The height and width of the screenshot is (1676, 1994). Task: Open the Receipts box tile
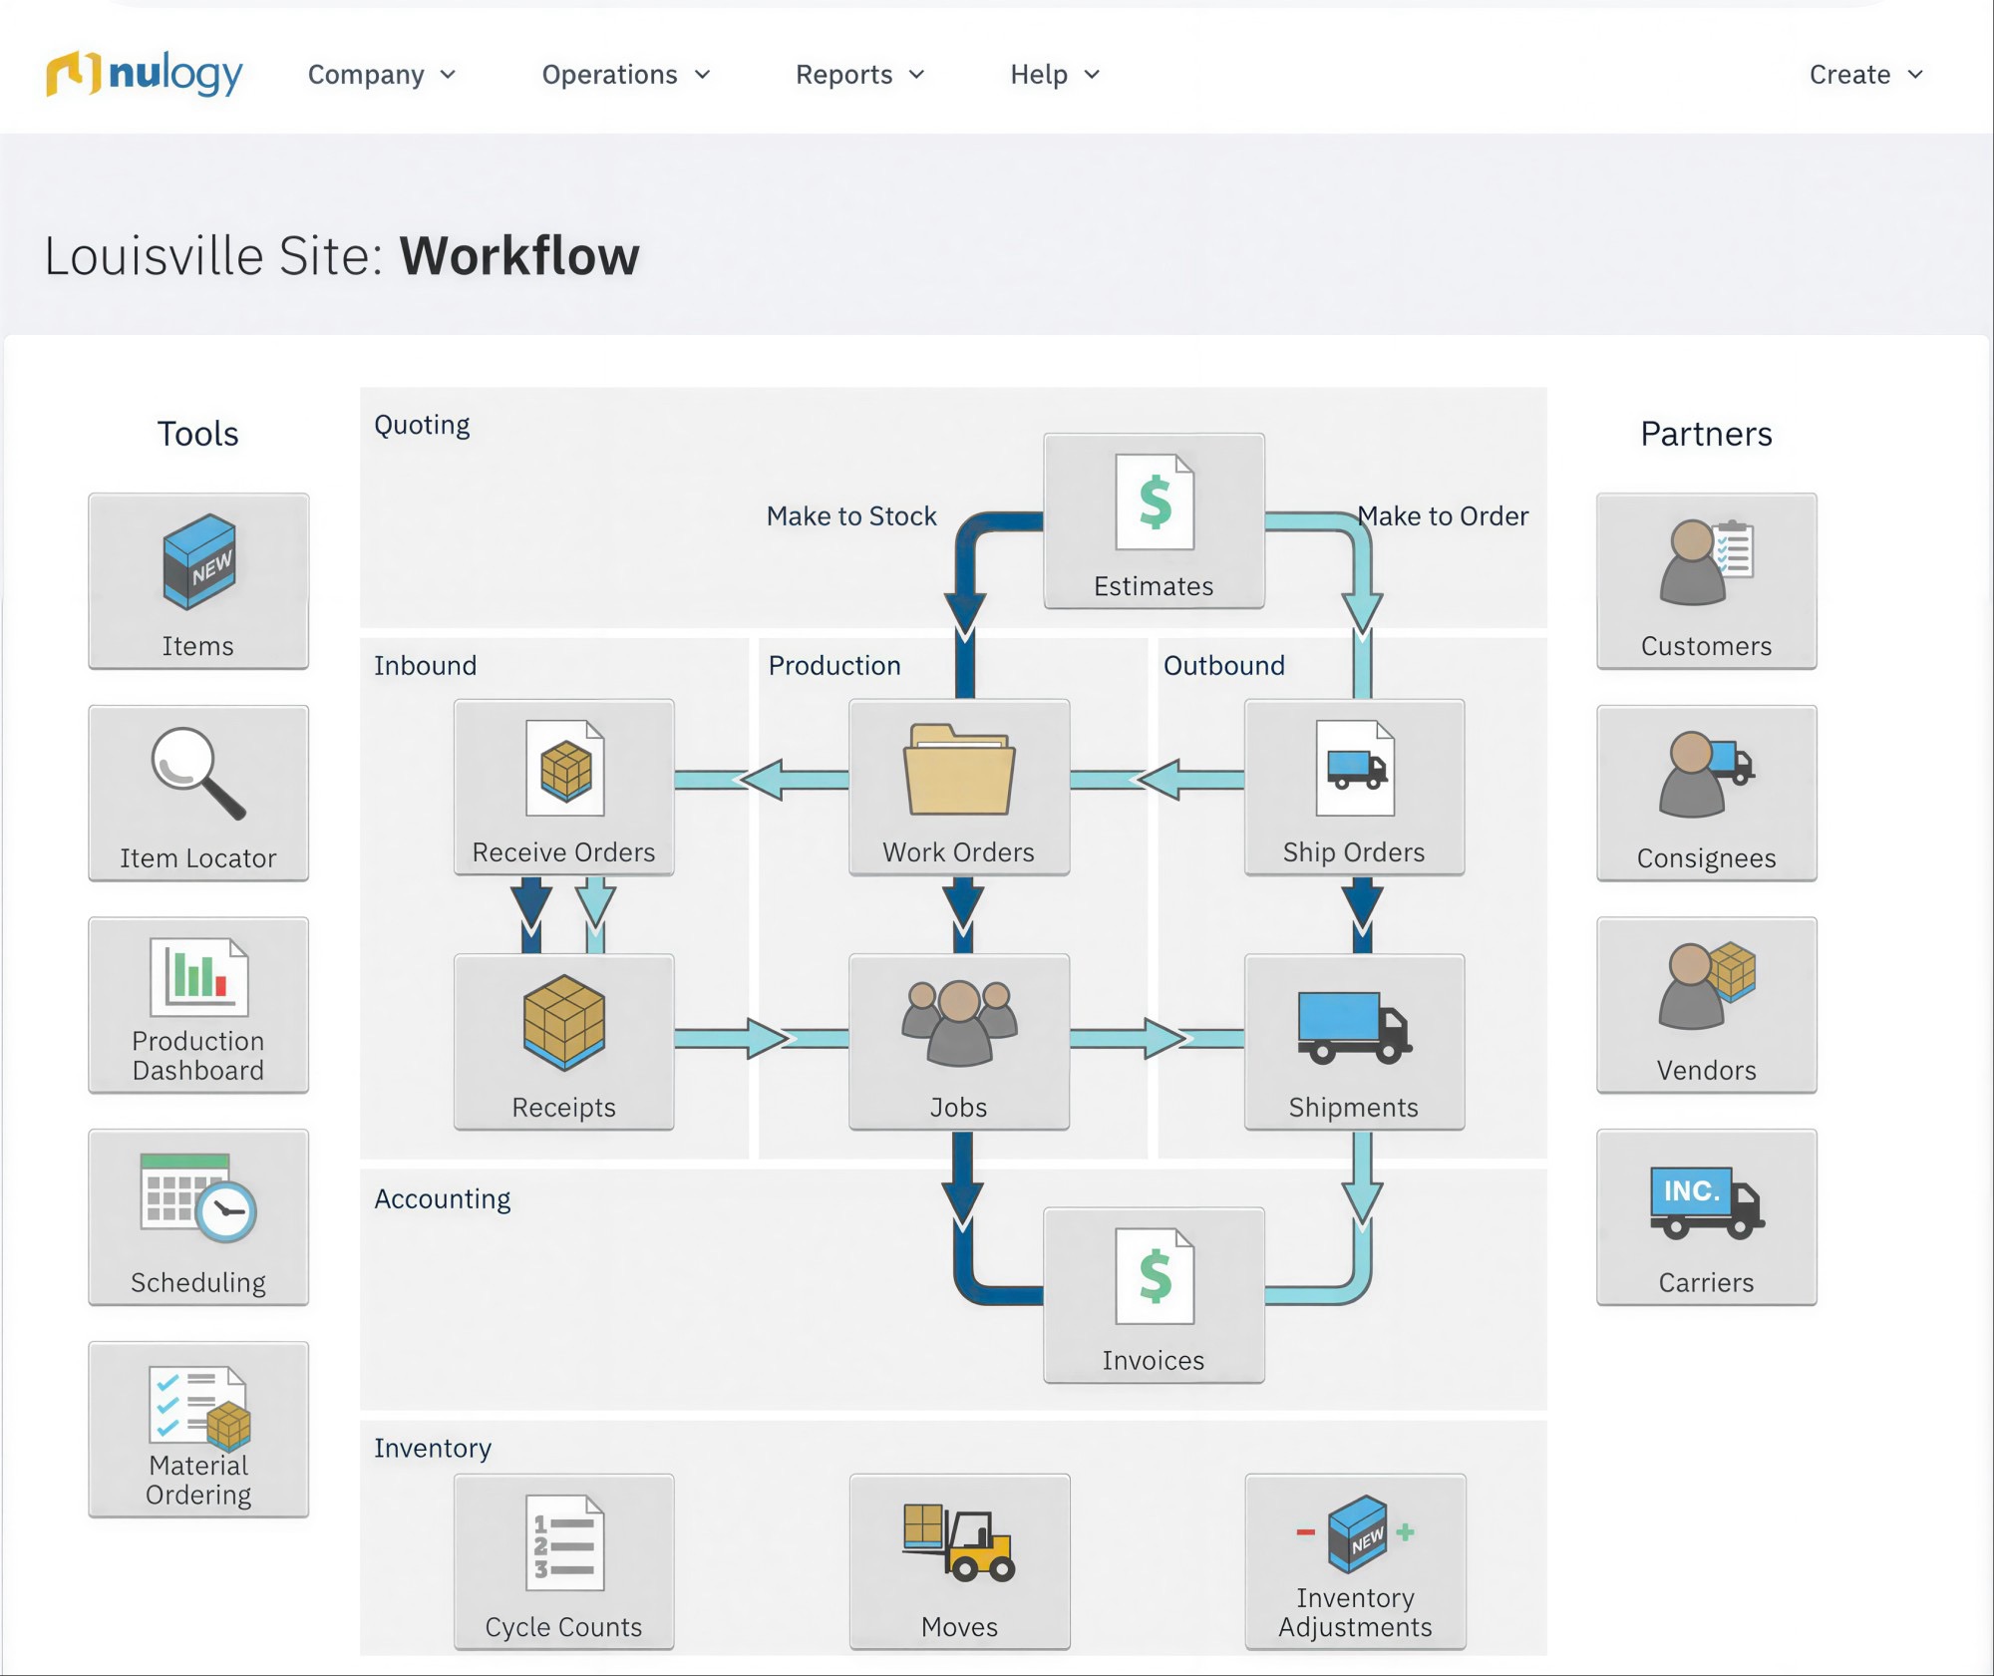564,1042
